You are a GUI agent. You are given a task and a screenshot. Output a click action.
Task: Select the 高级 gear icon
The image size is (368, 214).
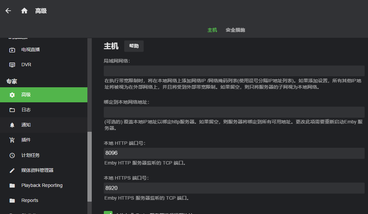12,95
